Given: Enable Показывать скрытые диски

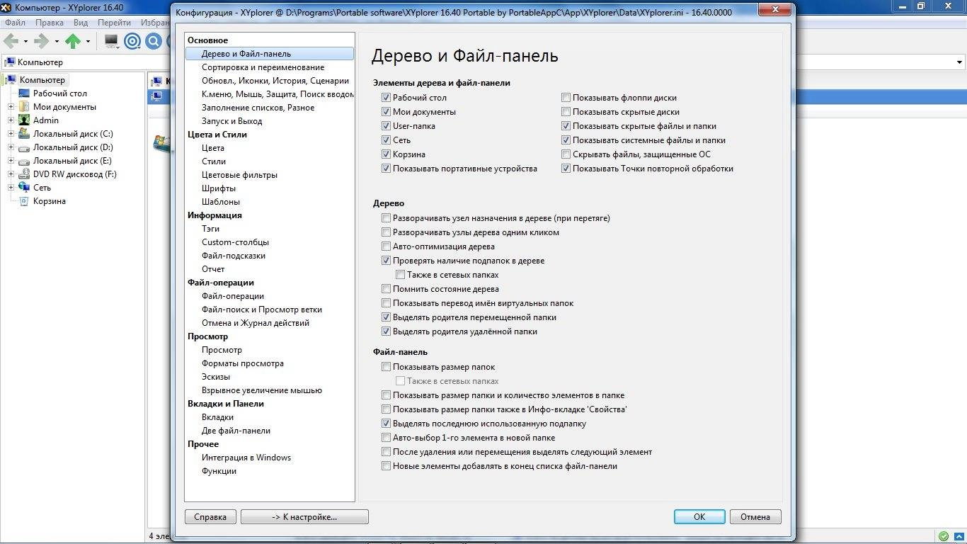Looking at the screenshot, I should point(566,112).
